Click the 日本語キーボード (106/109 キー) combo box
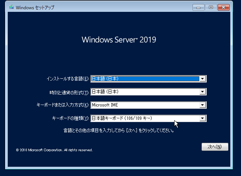The image size is (241, 176). click(148, 118)
